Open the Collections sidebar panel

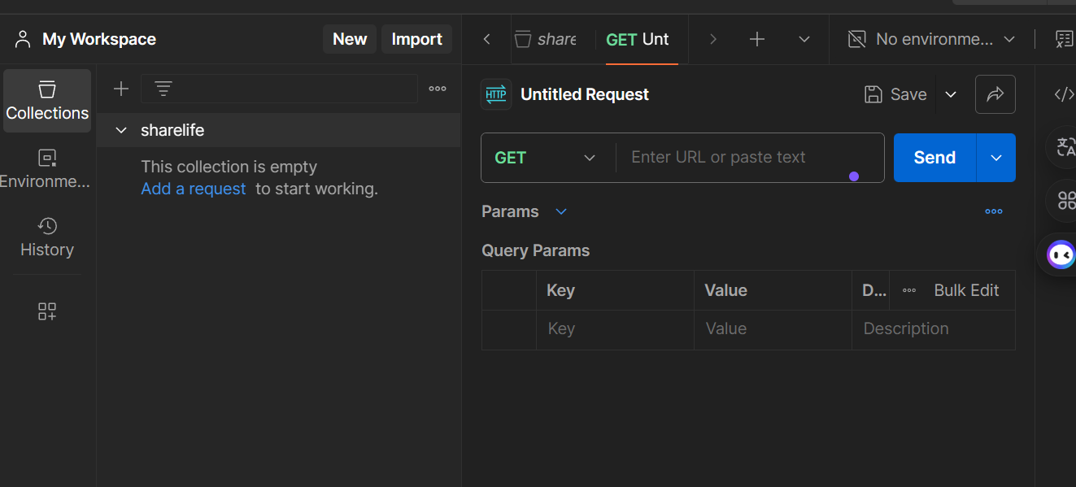47,101
